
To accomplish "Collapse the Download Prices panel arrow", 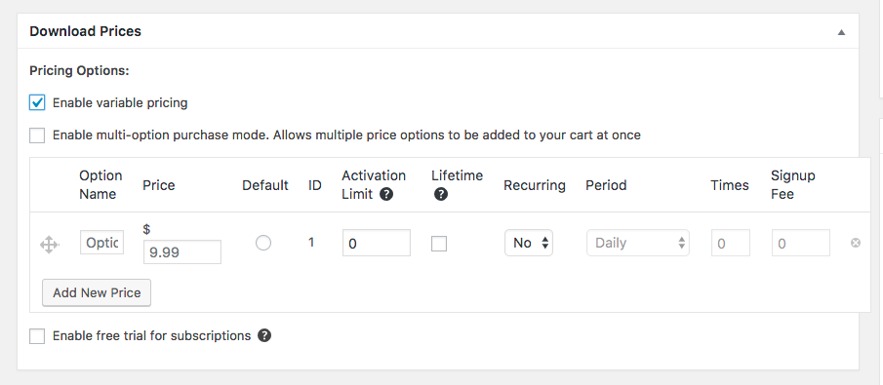I will pyautogui.click(x=841, y=32).
